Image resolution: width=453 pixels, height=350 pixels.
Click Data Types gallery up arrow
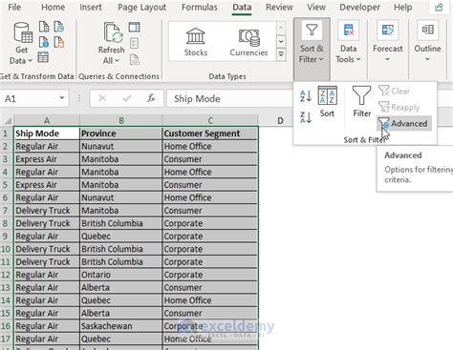pyautogui.click(x=281, y=28)
